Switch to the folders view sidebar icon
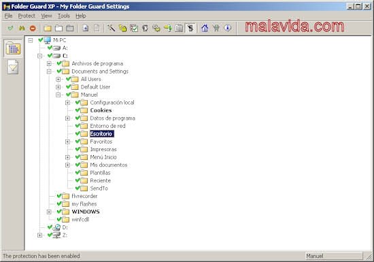Viewport: 374px width, 262px height. [x=13, y=49]
